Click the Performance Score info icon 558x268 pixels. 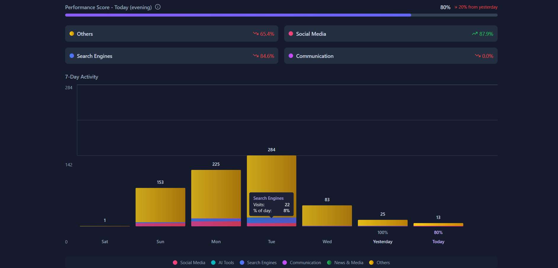[x=158, y=7]
